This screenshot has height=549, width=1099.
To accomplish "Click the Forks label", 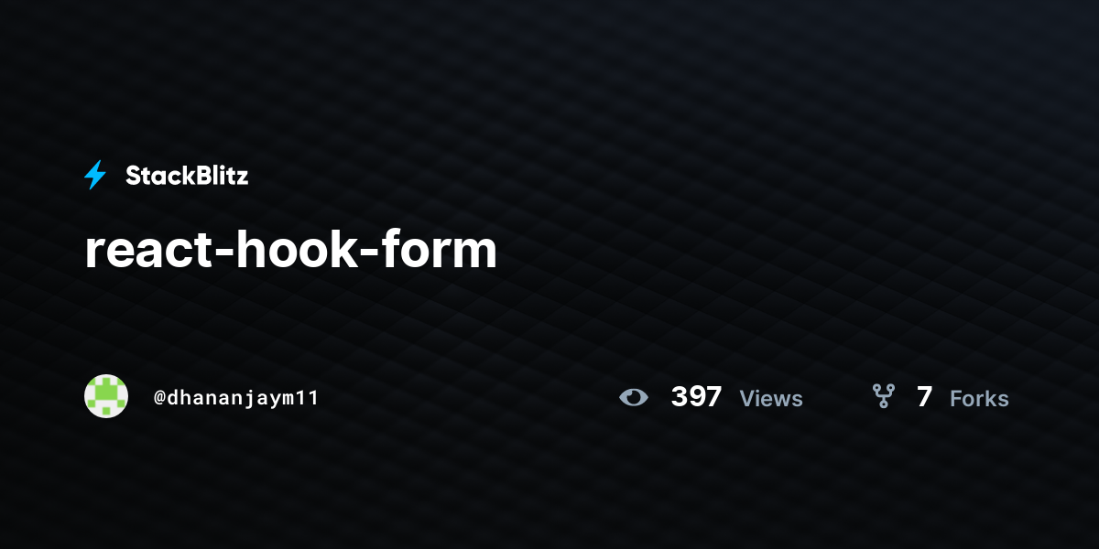I will (979, 399).
